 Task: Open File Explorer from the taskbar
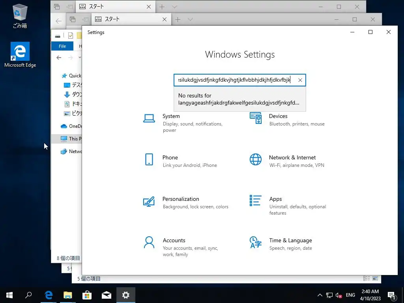[x=68, y=295]
